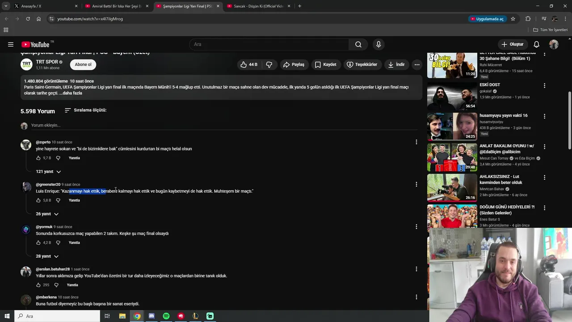
Task: Expand the 121 yanıt replies
Action: [x=48, y=172]
